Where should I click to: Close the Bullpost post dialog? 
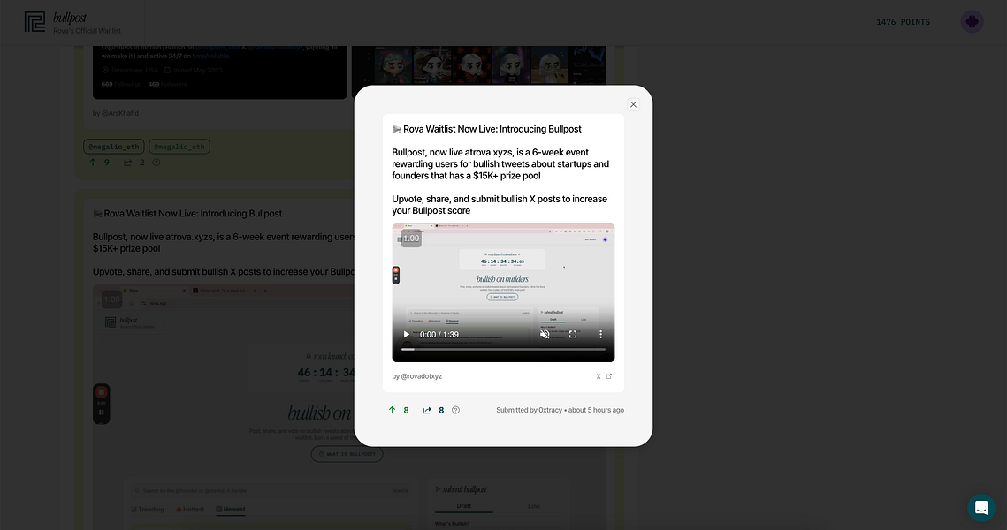(x=633, y=104)
